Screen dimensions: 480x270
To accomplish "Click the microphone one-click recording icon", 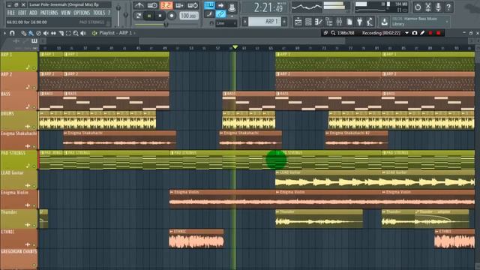I will coord(438,7).
